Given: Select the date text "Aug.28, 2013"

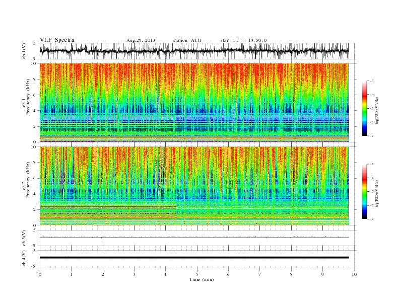Looking at the screenshot, I should point(141,40).
